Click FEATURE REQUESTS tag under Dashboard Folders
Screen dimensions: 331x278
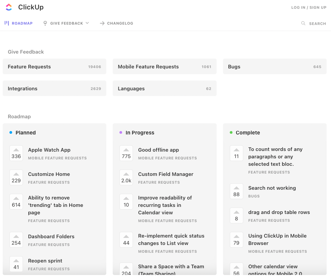click(49, 245)
